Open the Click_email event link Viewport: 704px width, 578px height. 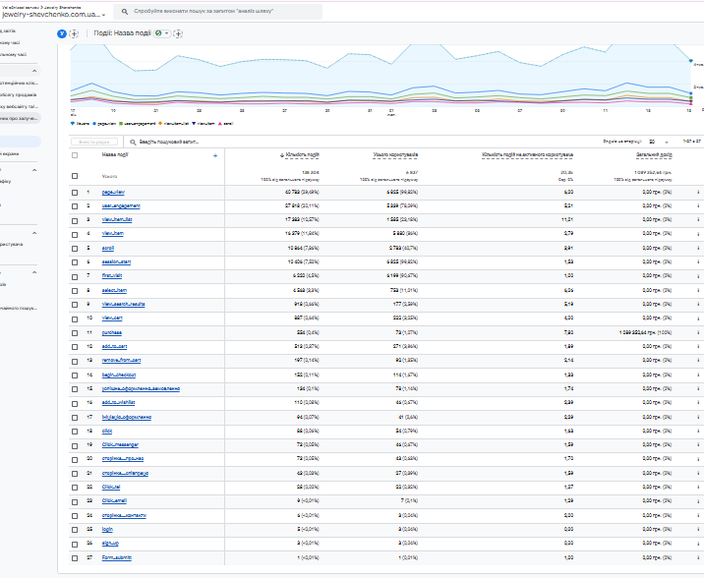tap(114, 500)
